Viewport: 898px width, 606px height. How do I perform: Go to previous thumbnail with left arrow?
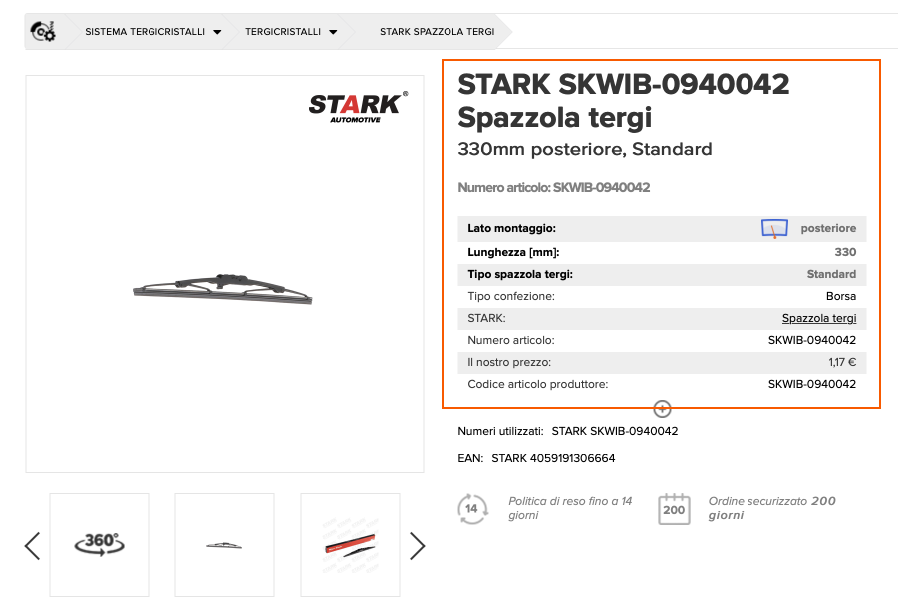pos(33,546)
